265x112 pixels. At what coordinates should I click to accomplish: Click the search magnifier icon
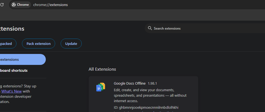click(150, 28)
